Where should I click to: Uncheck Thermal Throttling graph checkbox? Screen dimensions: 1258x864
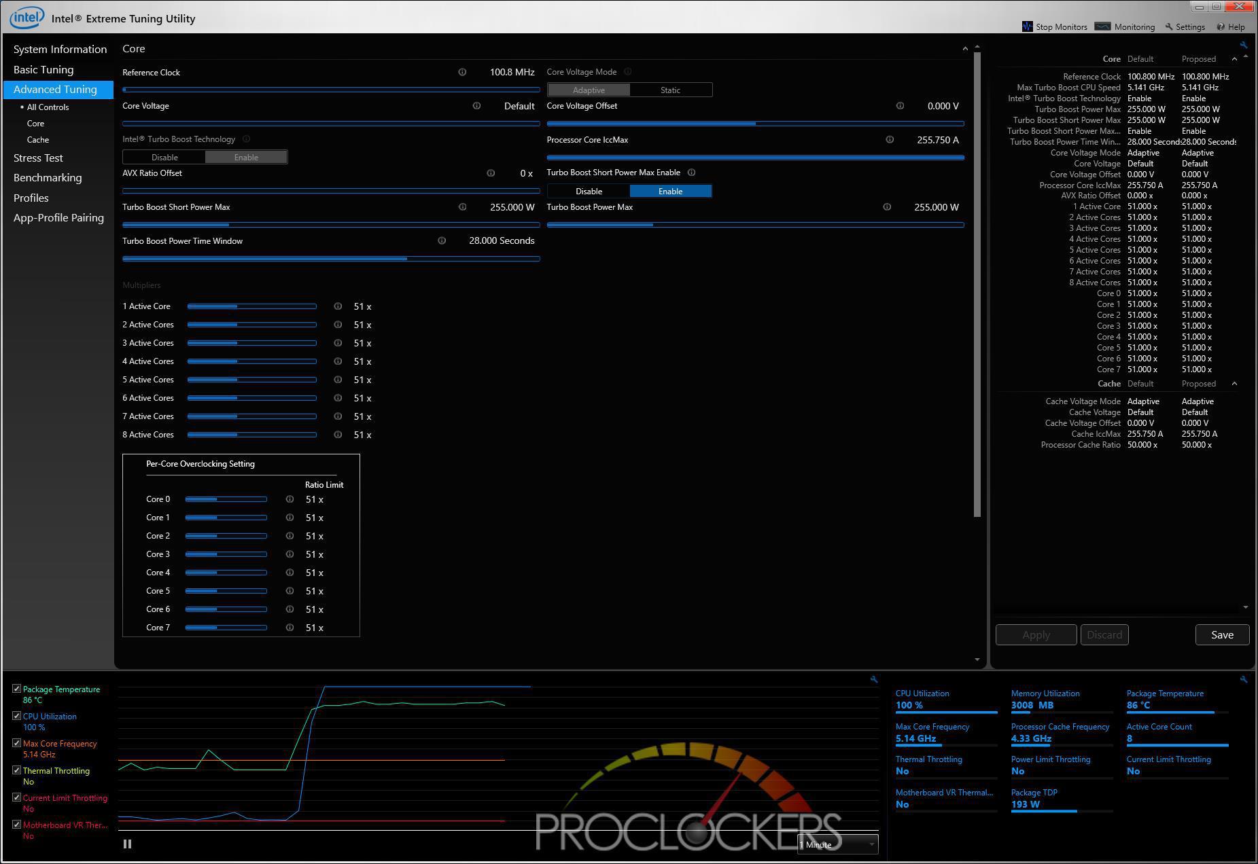(17, 770)
